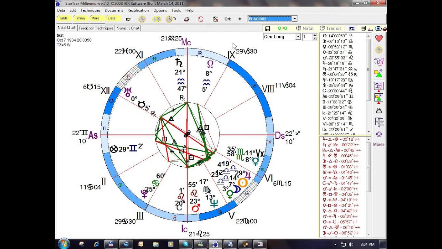Open the Windows Start button
The width and height of the screenshot is (442, 249).
coord(64,244)
